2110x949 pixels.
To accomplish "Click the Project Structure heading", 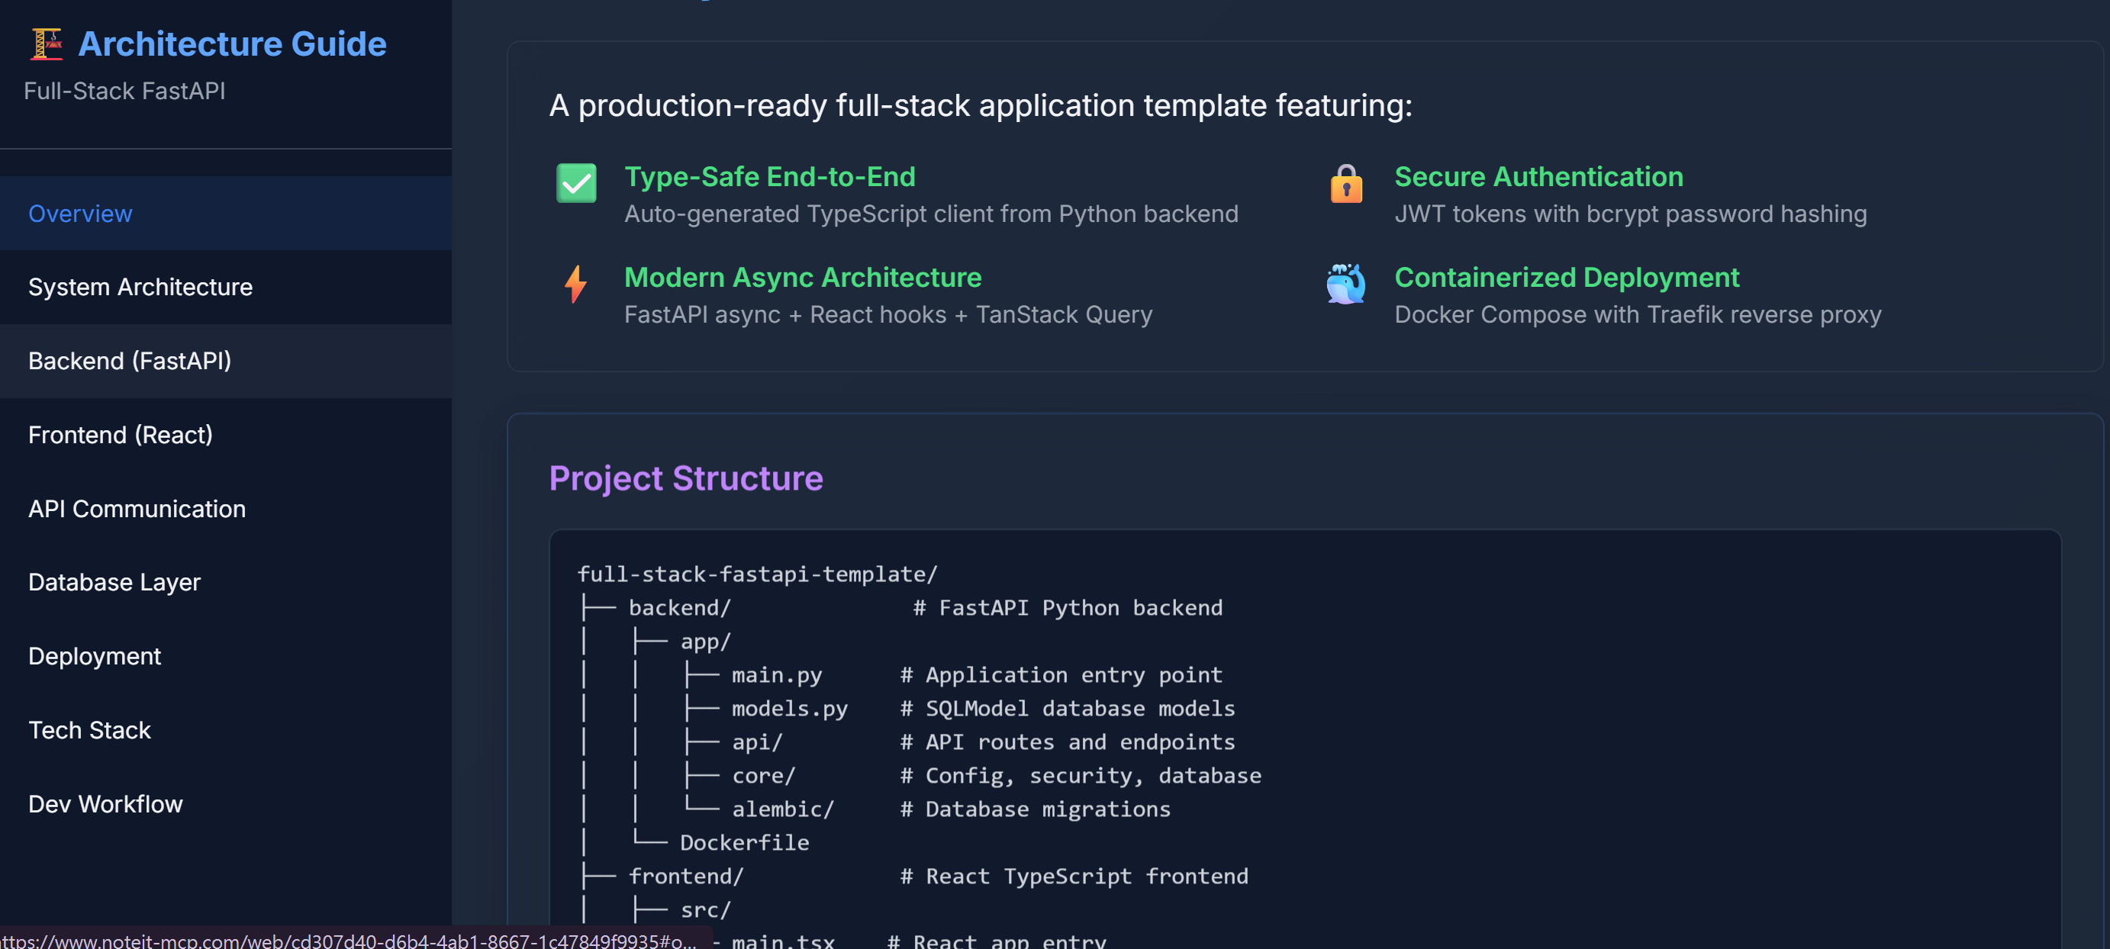I will tap(685, 478).
